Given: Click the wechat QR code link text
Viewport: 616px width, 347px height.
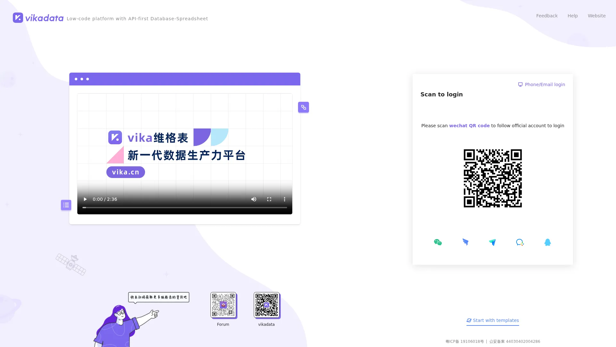Looking at the screenshot, I should pos(469,126).
